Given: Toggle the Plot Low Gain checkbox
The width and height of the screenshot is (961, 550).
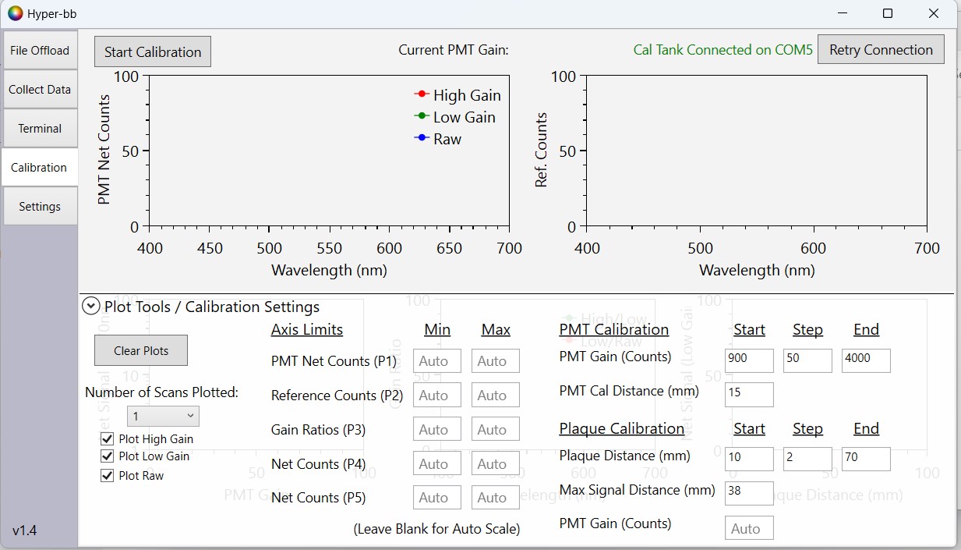Looking at the screenshot, I should click(108, 456).
